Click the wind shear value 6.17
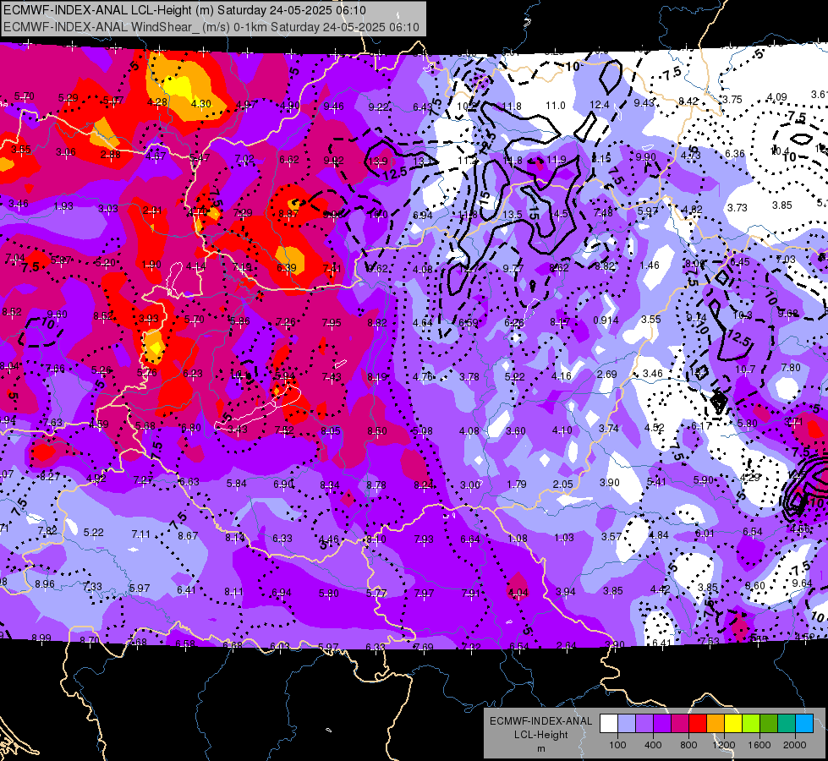Image resolution: width=828 pixels, height=761 pixels. [702, 425]
